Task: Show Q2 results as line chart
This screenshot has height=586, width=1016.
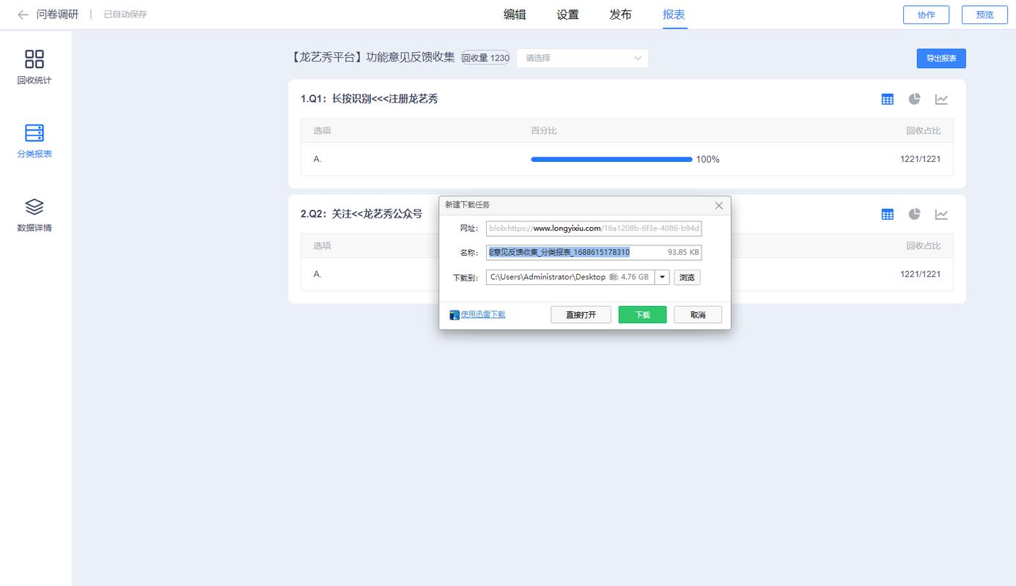Action: (x=941, y=214)
